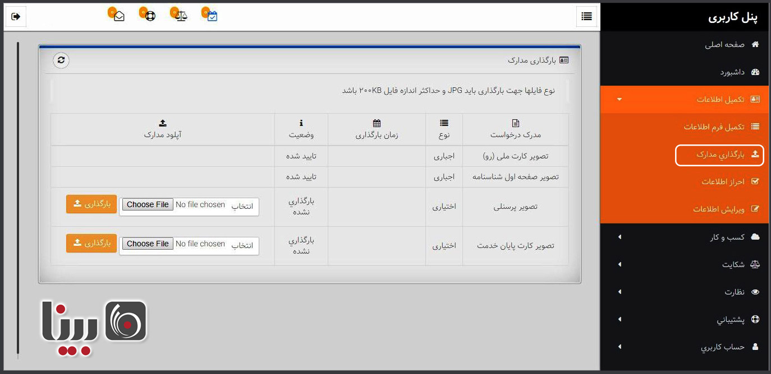Image resolution: width=771 pixels, height=374 pixels.
Task: Click the info icon above وضعیت column
Action: pos(301,122)
